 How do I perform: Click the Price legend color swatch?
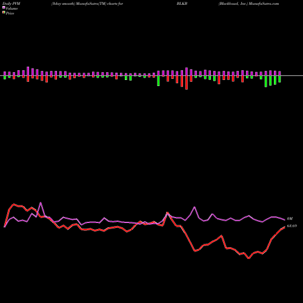tap(4, 13)
